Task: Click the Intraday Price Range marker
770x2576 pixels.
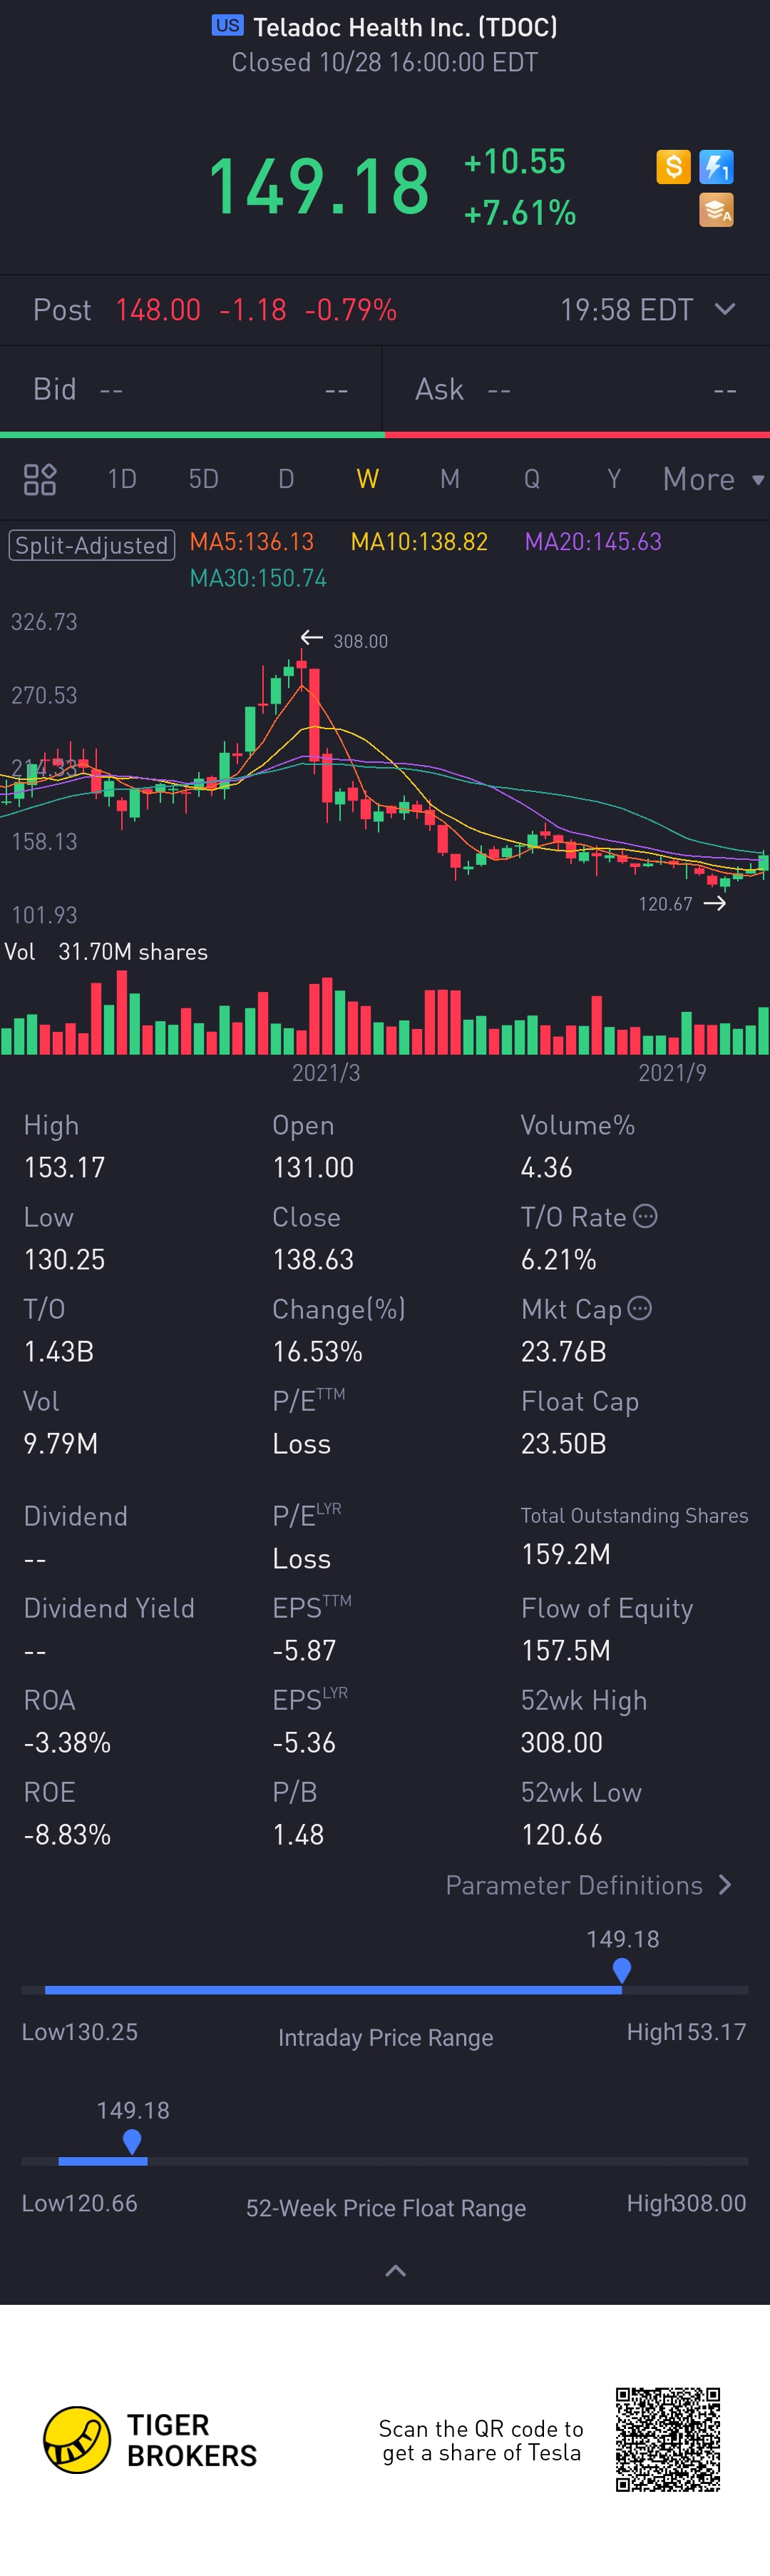Action: coord(621,1970)
